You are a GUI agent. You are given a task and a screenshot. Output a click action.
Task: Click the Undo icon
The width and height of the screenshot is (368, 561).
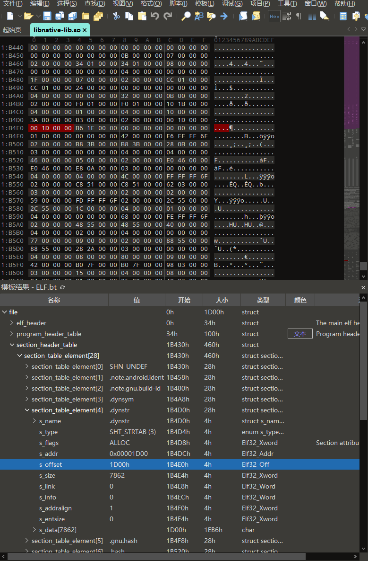pyautogui.click(x=155, y=16)
